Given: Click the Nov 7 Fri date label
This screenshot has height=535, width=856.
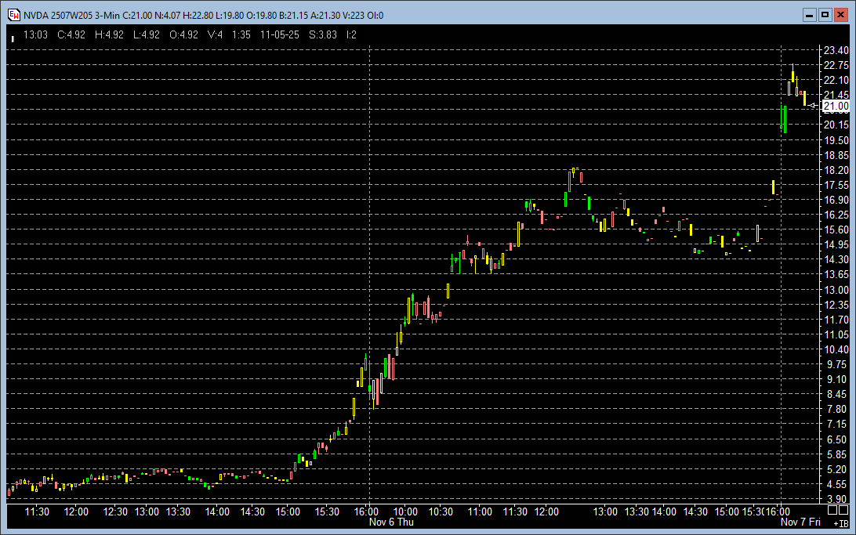Looking at the screenshot, I should click(800, 522).
